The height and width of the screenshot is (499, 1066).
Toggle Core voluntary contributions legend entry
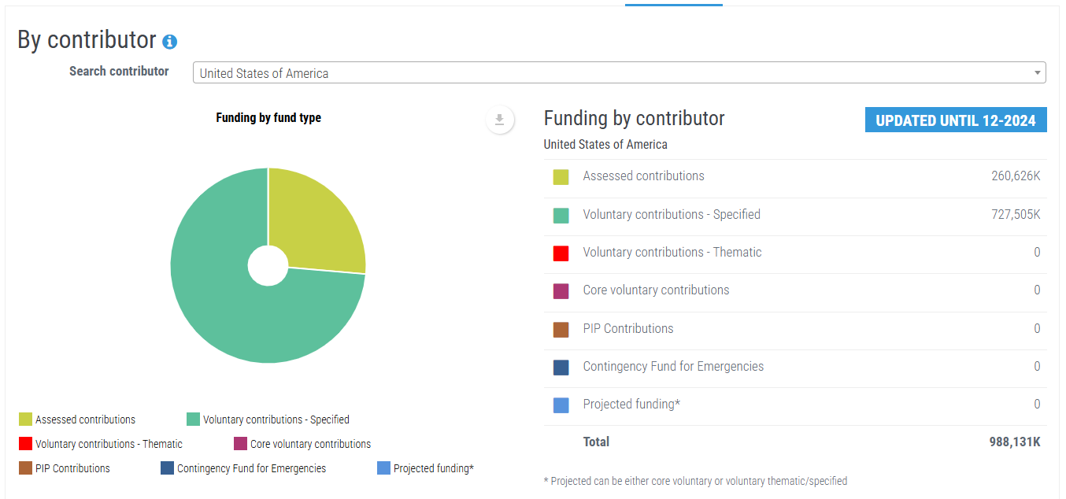(x=302, y=444)
